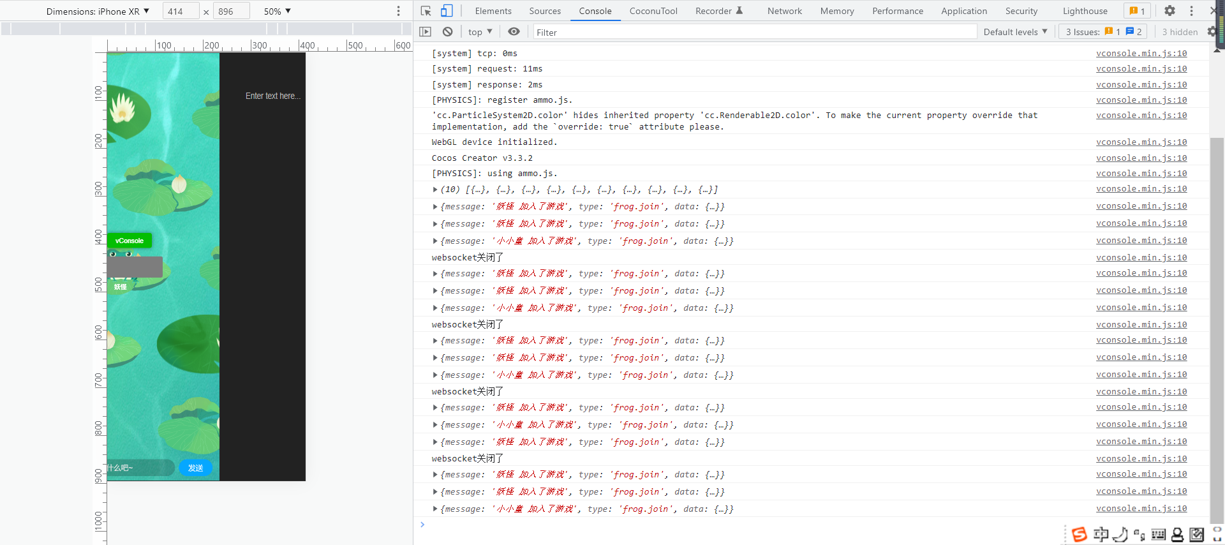Clear the console output
The image size is (1225, 545).
[448, 32]
